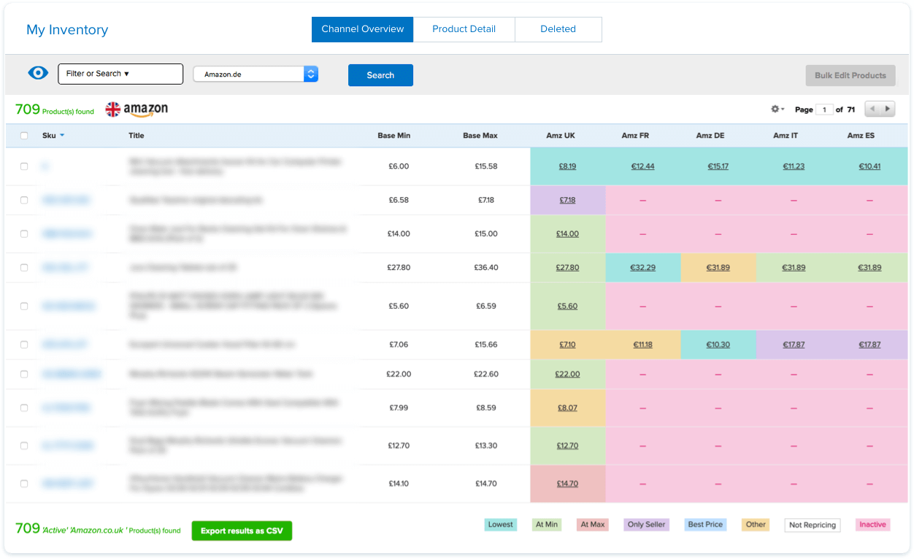The width and height of the screenshot is (914, 559).
Task: Click the Only Seller legend swatch
Action: 646,525
